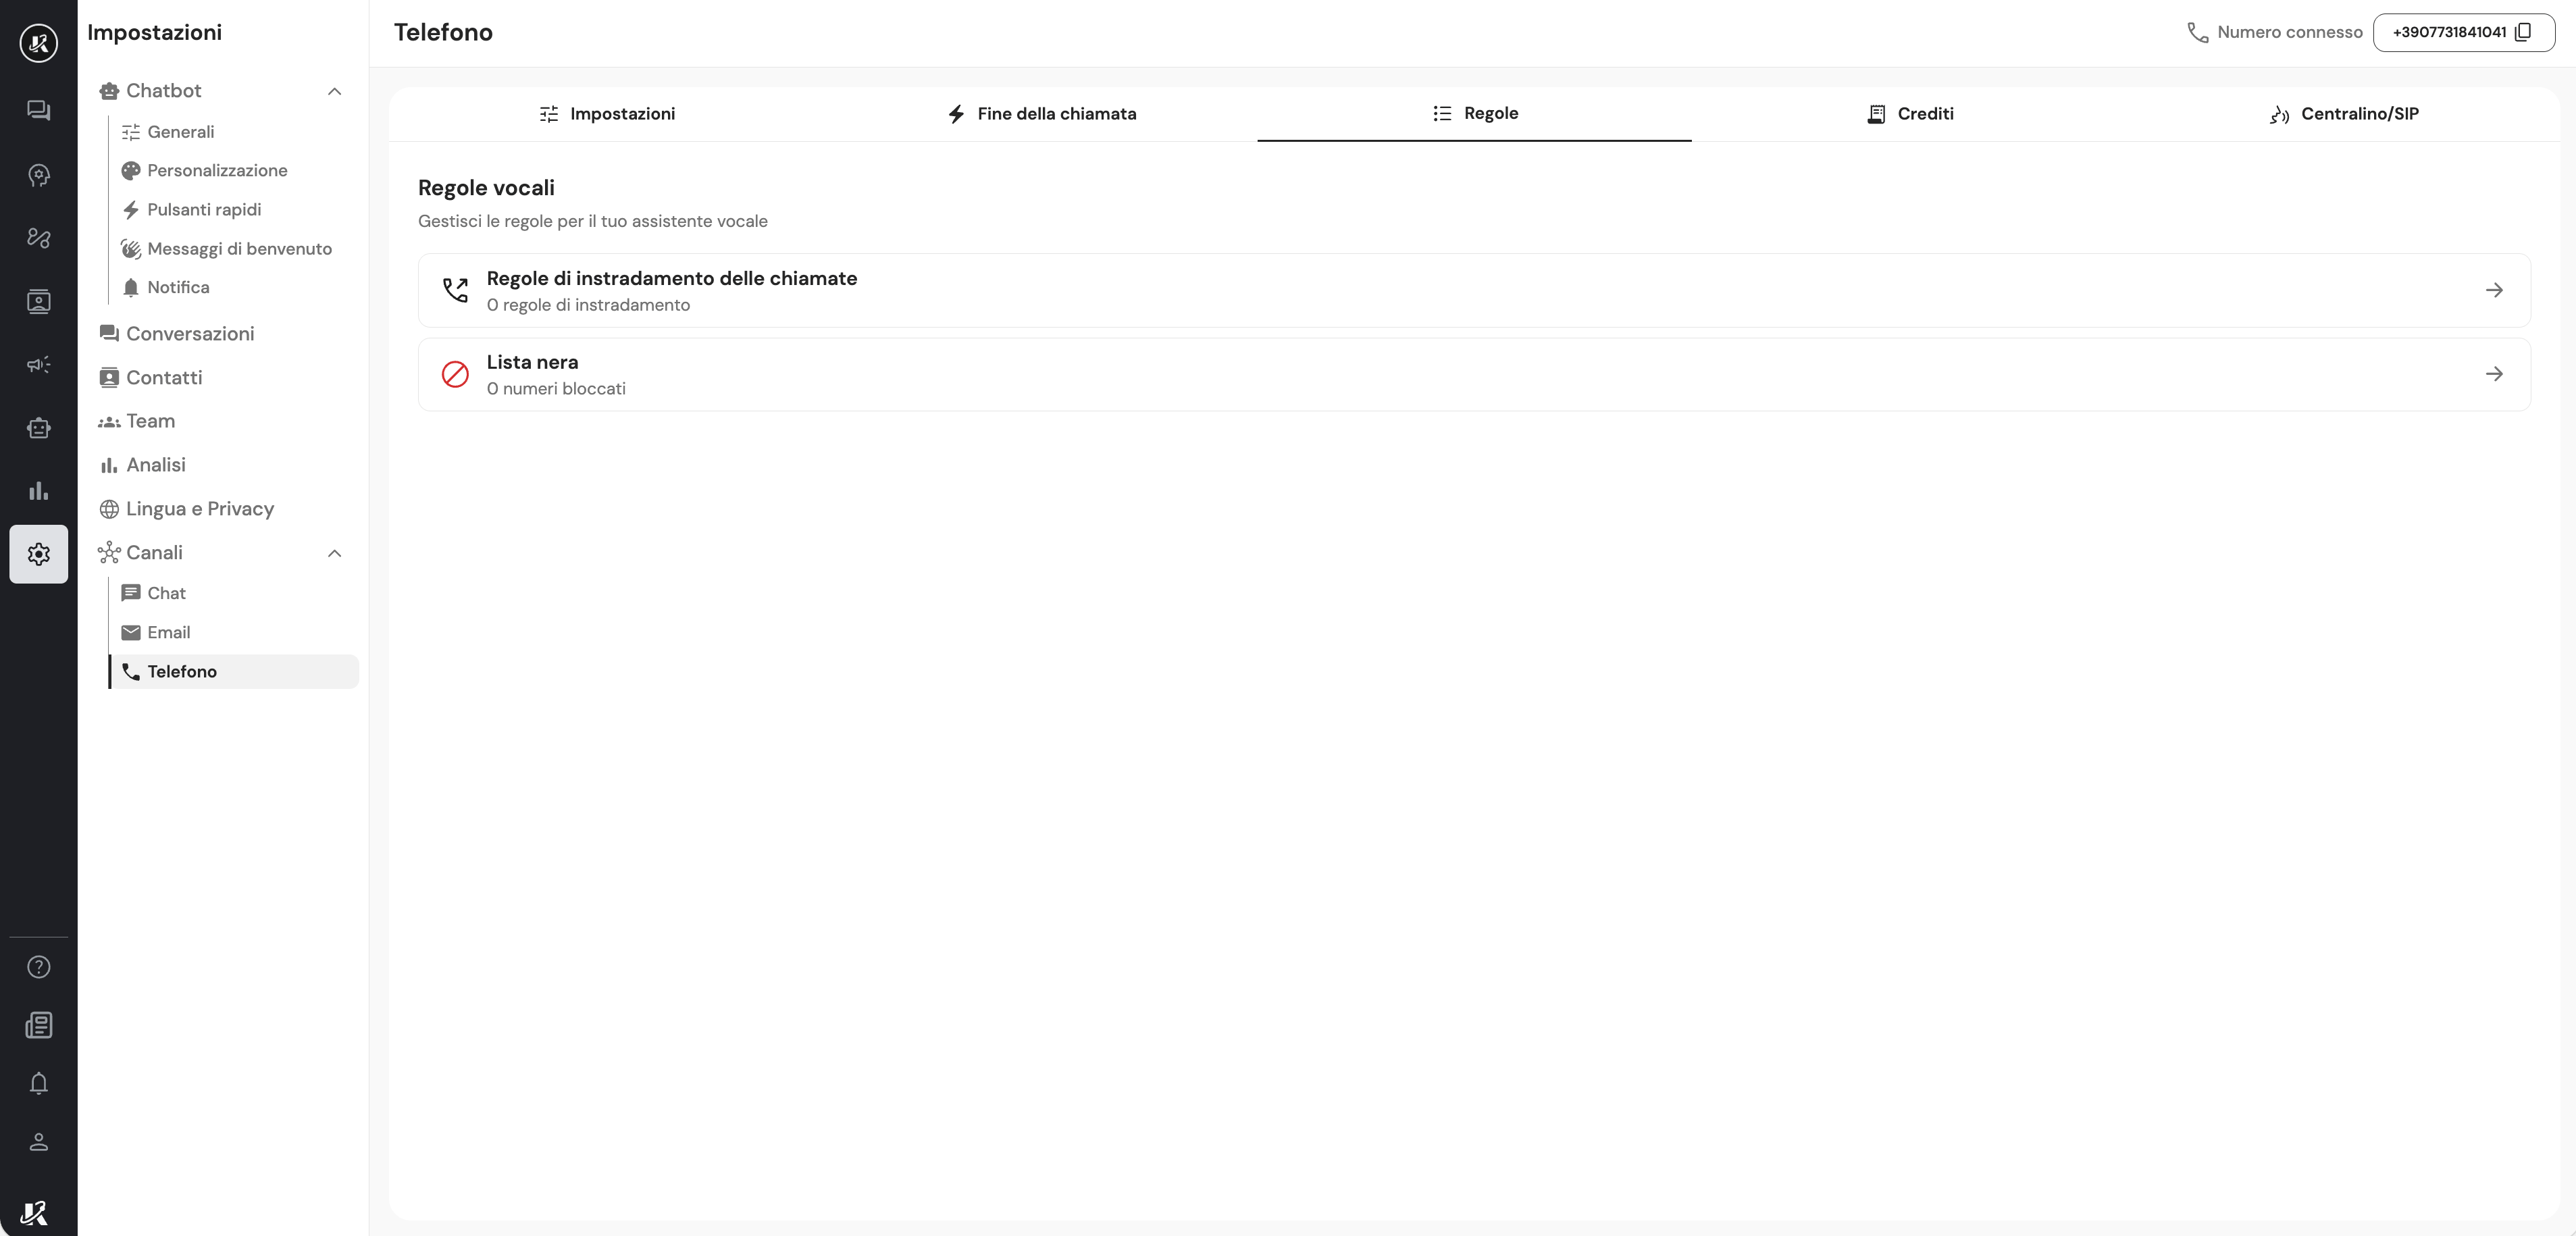The height and width of the screenshot is (1236, 2576).
Task: Copy the connected phone number
Action: coord(2523,32)
